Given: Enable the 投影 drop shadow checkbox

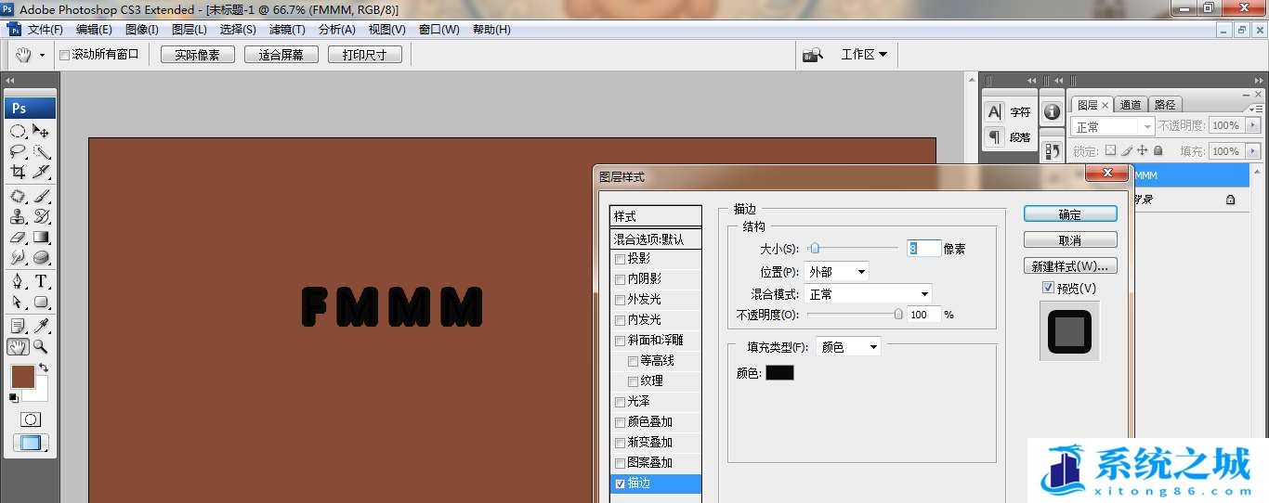Looking at the screenshot, I should pyautogui.click(x=620, y=259).
